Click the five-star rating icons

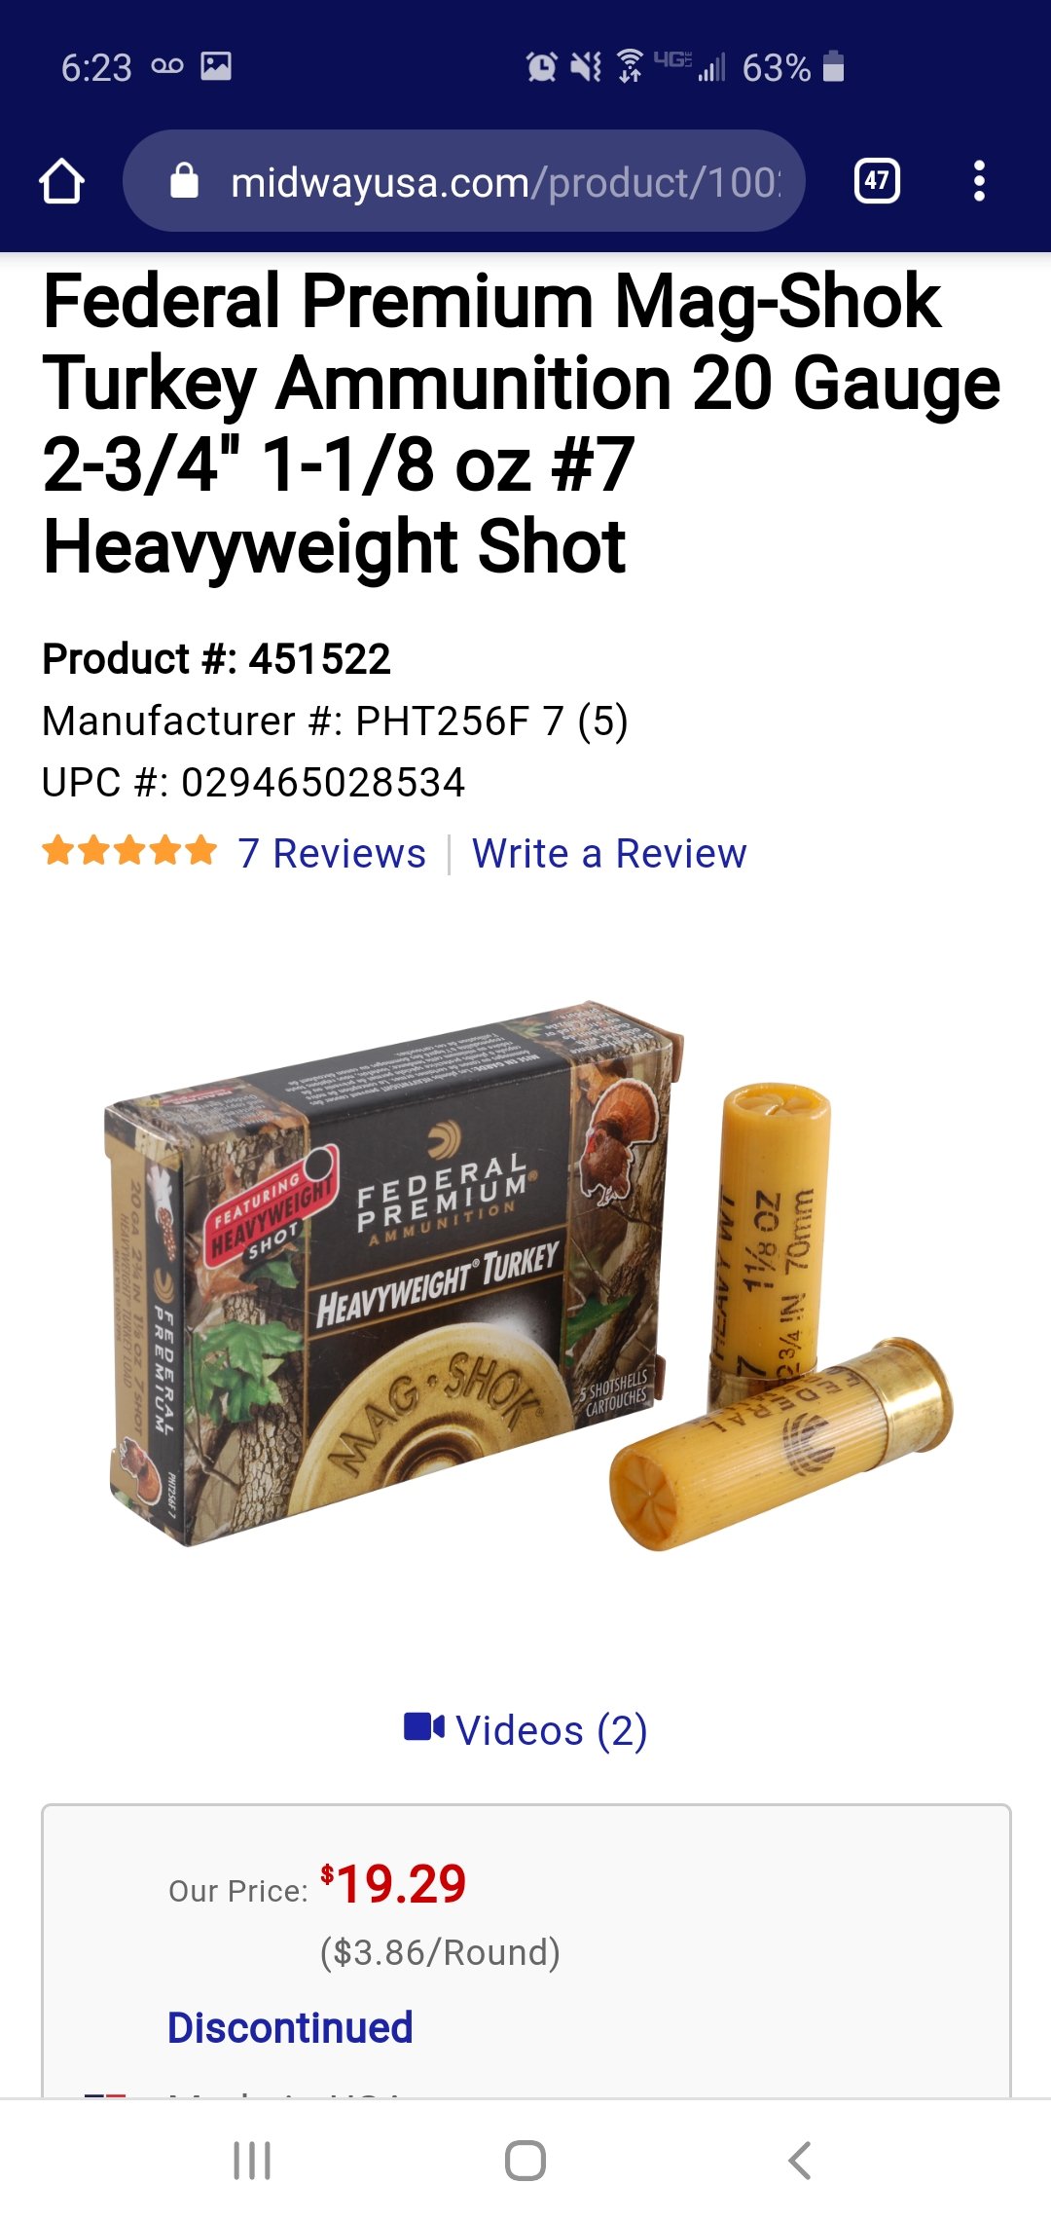click(x=129, y=851)
